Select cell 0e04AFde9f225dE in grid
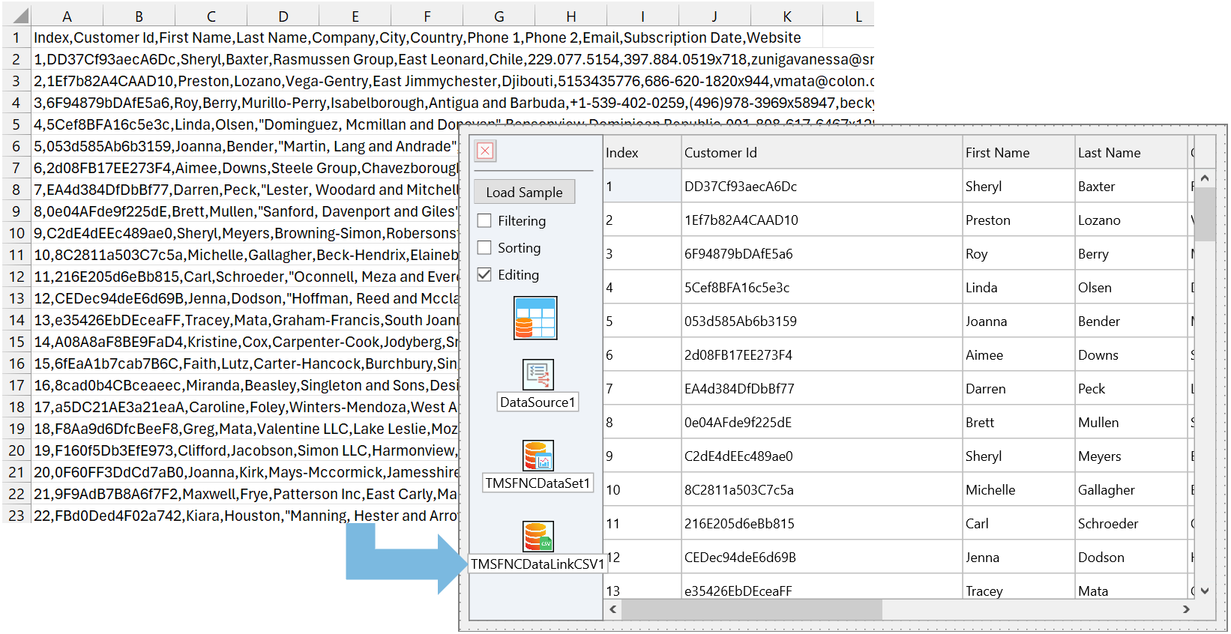1231x634 pixels. [822, 422]
